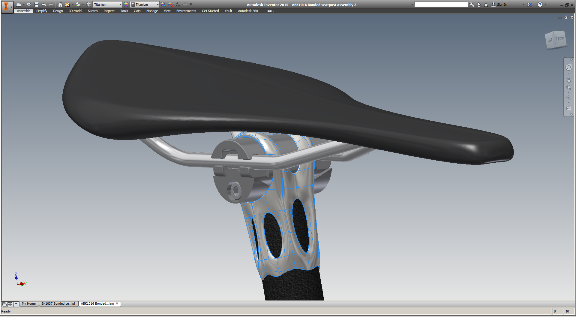Expand the Return dropdown arrow
The image size is (576, 317).
[x=73, y=5]
